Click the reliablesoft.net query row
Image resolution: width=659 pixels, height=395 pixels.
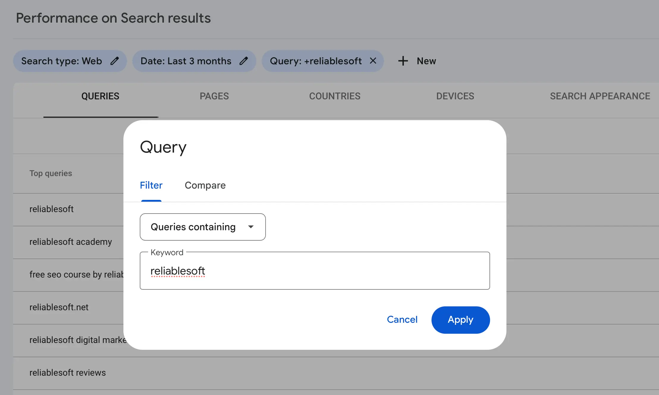(x=59, y=307)
